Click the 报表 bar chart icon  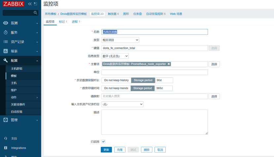click(6, 51)
